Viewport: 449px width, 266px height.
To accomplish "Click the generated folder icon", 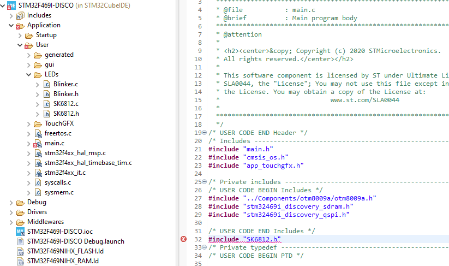I will point(38,55).
